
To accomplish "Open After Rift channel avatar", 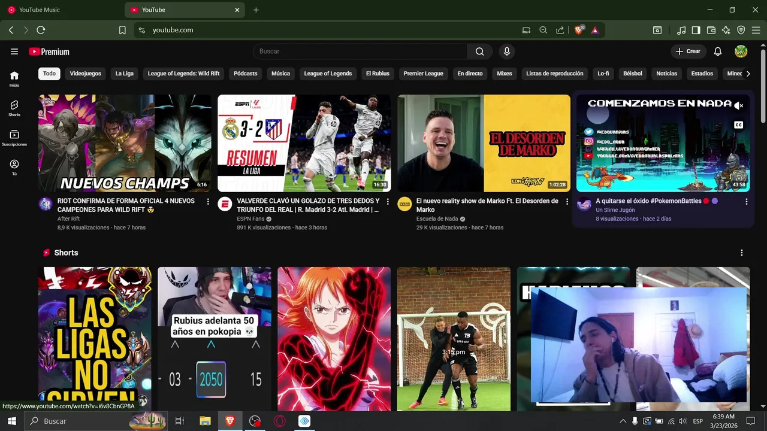I will click(46, 204).
